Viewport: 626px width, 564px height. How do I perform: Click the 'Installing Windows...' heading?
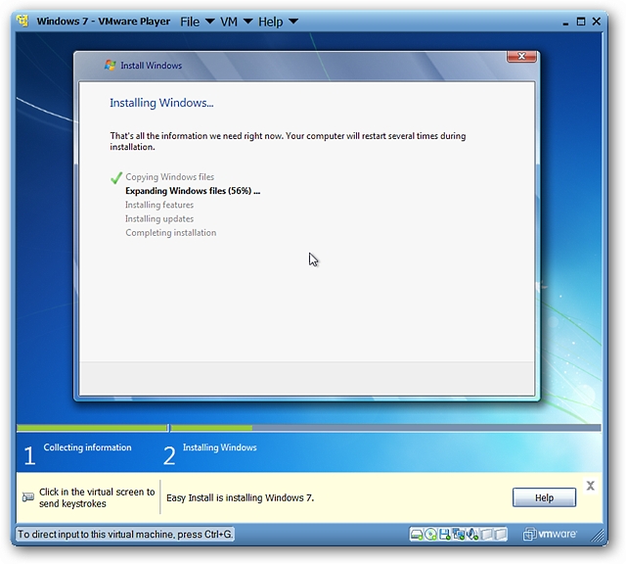161,103
